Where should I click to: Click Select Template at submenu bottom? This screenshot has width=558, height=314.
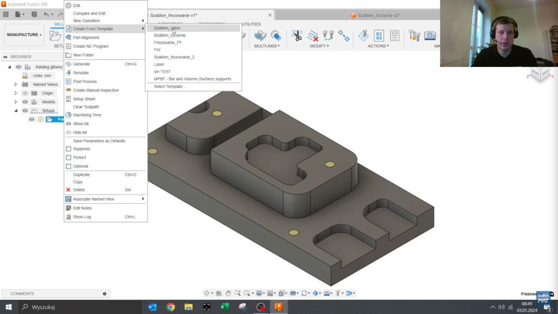[x=169, y=86]
